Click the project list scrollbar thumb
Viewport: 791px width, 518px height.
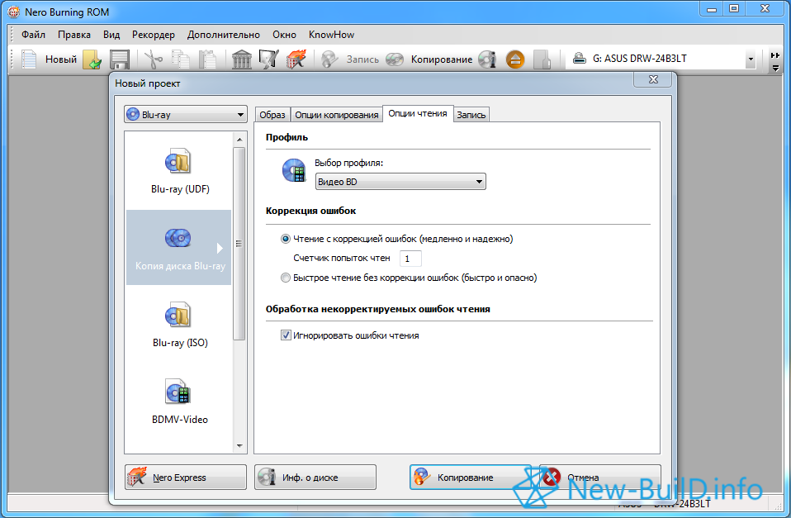click(x=239, y=244)
